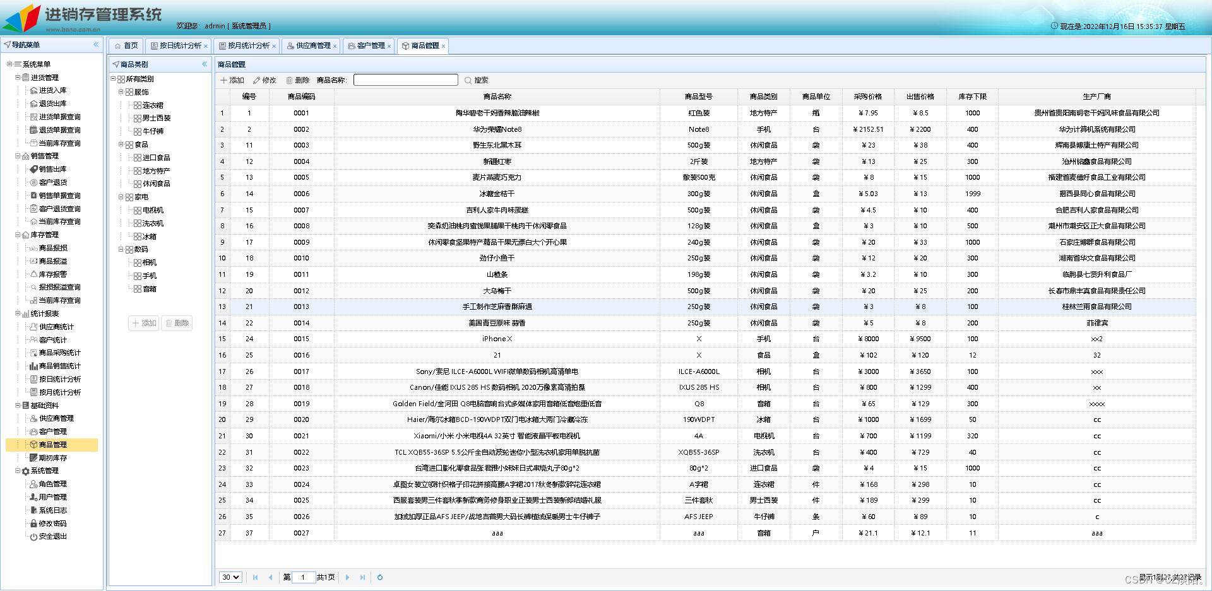Screen dimensions: 1212x591
Task: Open 商品报溢 under 库存管理
Action: pos(52,261)
